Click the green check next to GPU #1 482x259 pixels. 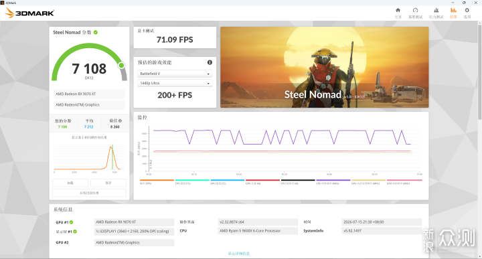coord(72,222)
